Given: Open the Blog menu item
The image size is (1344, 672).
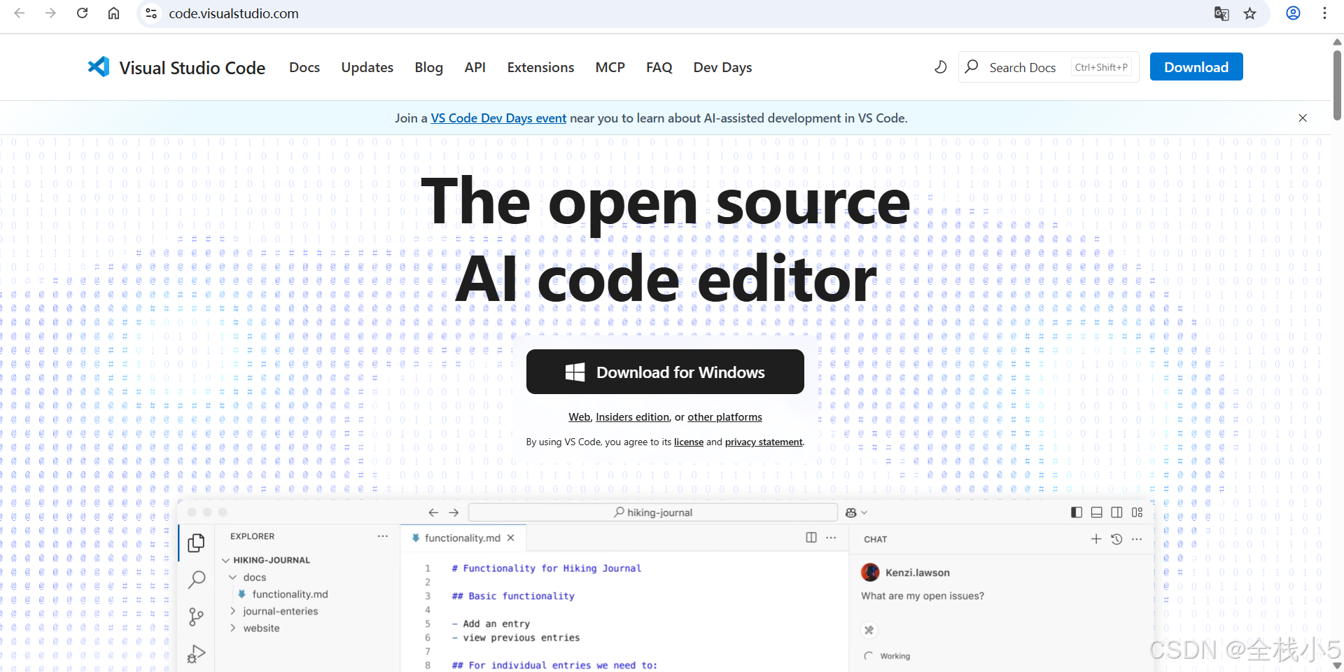Looking at the screenshot, I should point(429,67).
